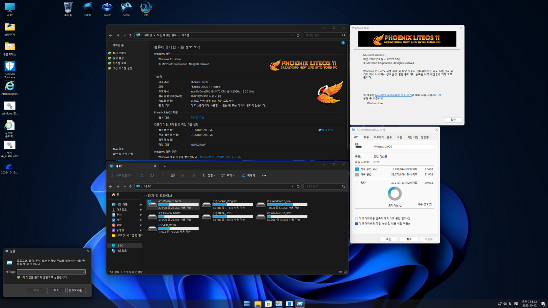The width and height of the screenshot is (548, 308).
Task: Click the Rename icon in 내 PC toolbar
Action: [x=173, y=175]
